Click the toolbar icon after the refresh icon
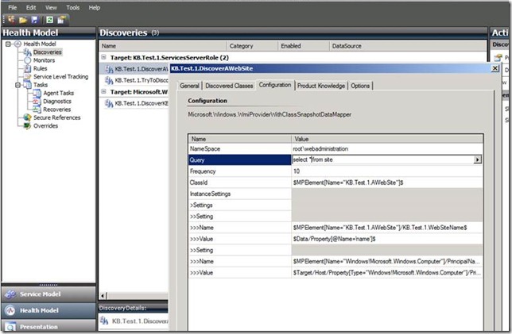This screenshot has width=512, height=334. (61, 20)
